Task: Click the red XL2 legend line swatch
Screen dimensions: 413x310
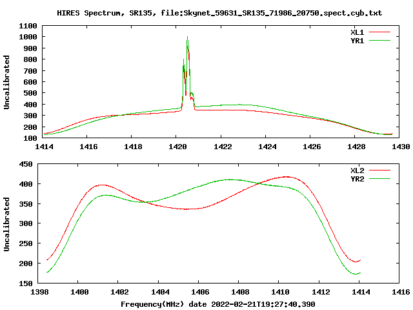Action: [x=379, y=170]
